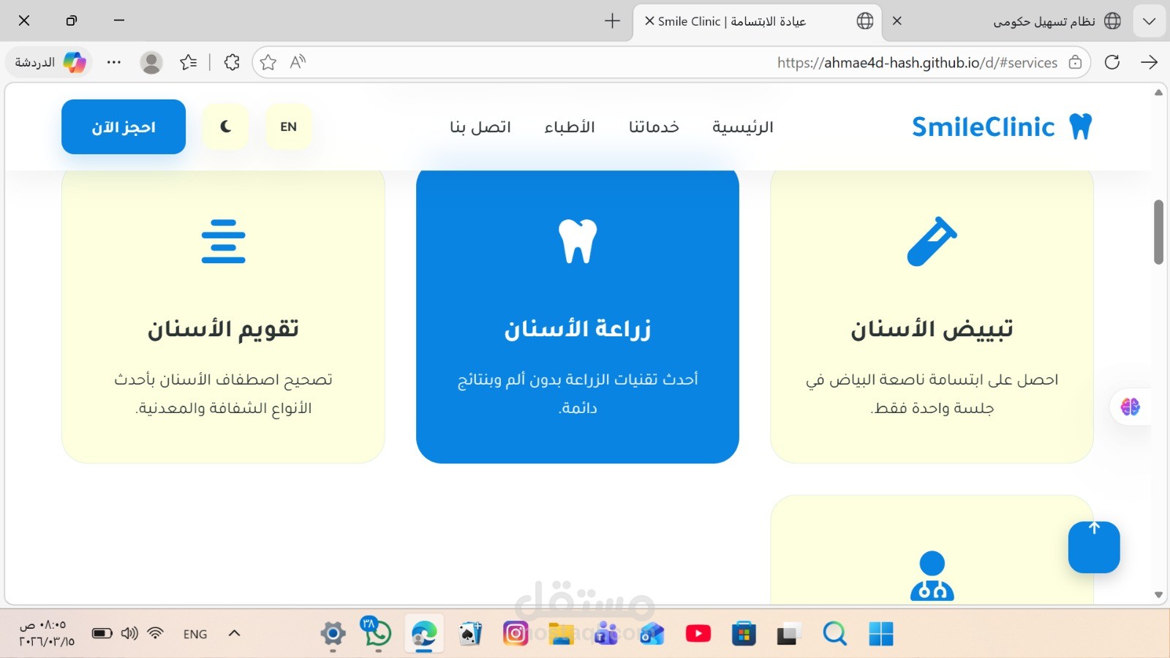This screenshot has width=1170, height=658.
Task: Refresh the page
Action: click(1112, 62)
